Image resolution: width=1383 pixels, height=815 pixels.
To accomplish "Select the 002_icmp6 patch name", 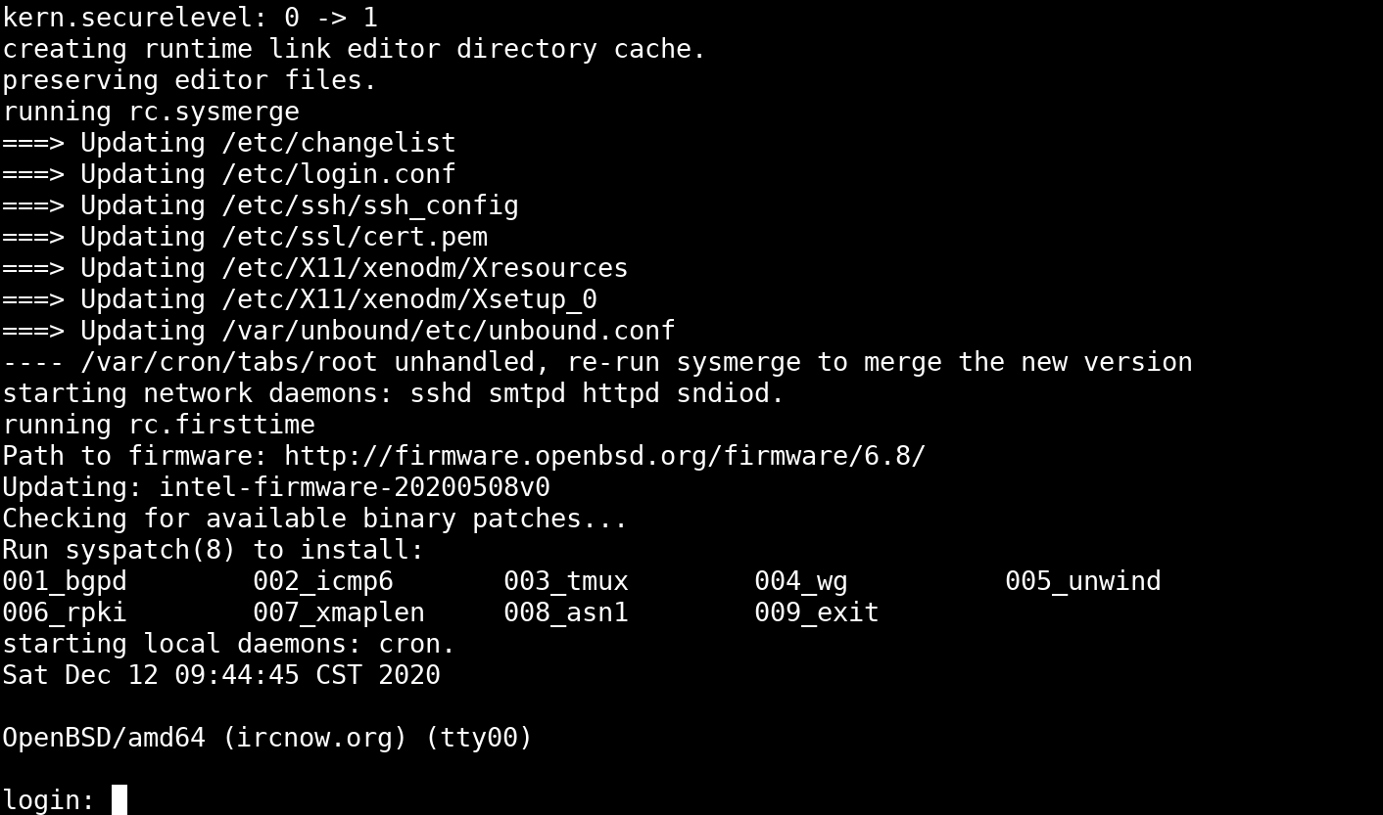I will pos(323,581).
